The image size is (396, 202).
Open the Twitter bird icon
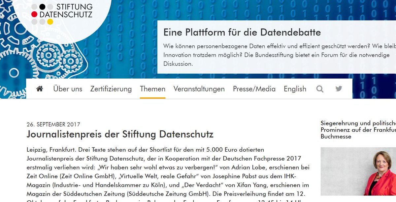click(x=339, y=89)
